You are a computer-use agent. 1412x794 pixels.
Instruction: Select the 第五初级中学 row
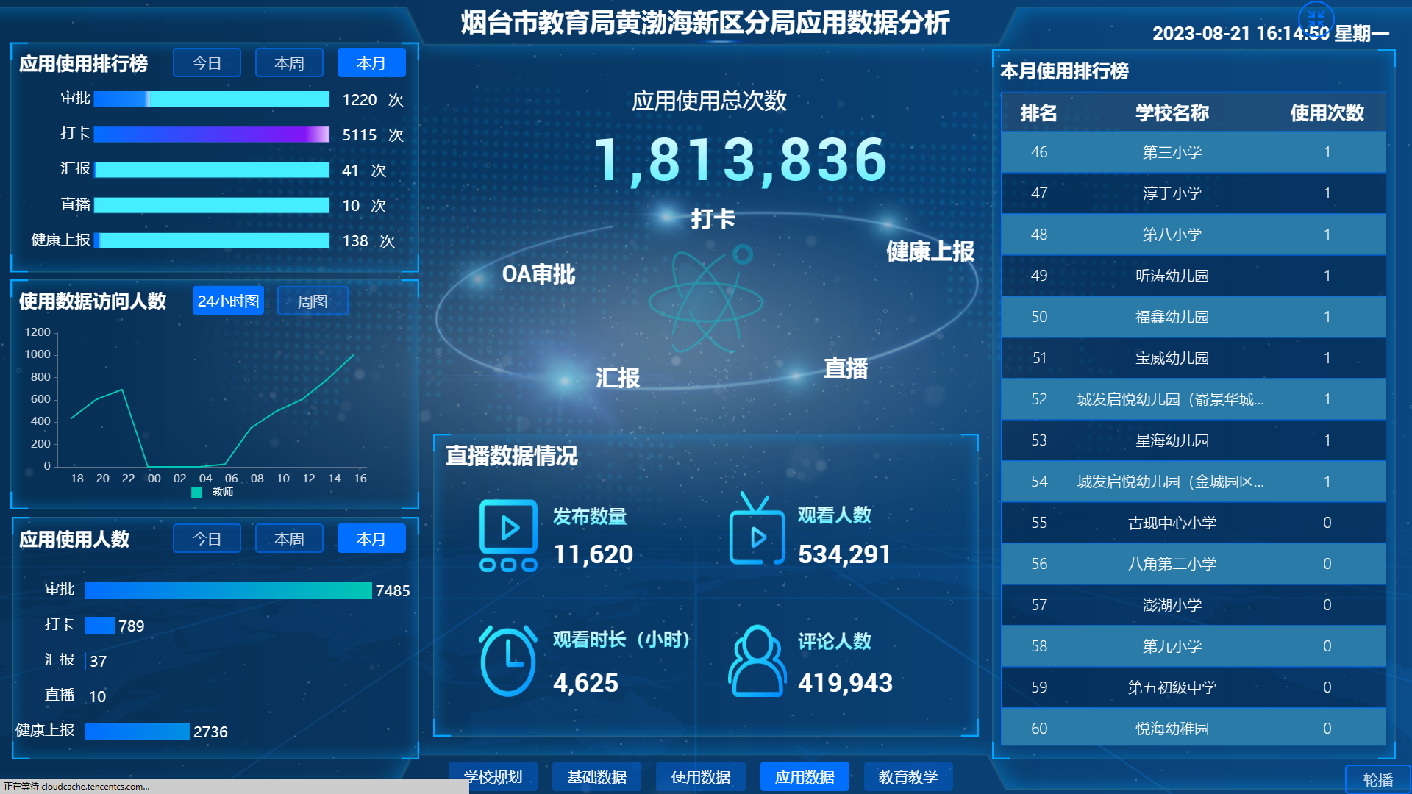(x=1193, y=687)
